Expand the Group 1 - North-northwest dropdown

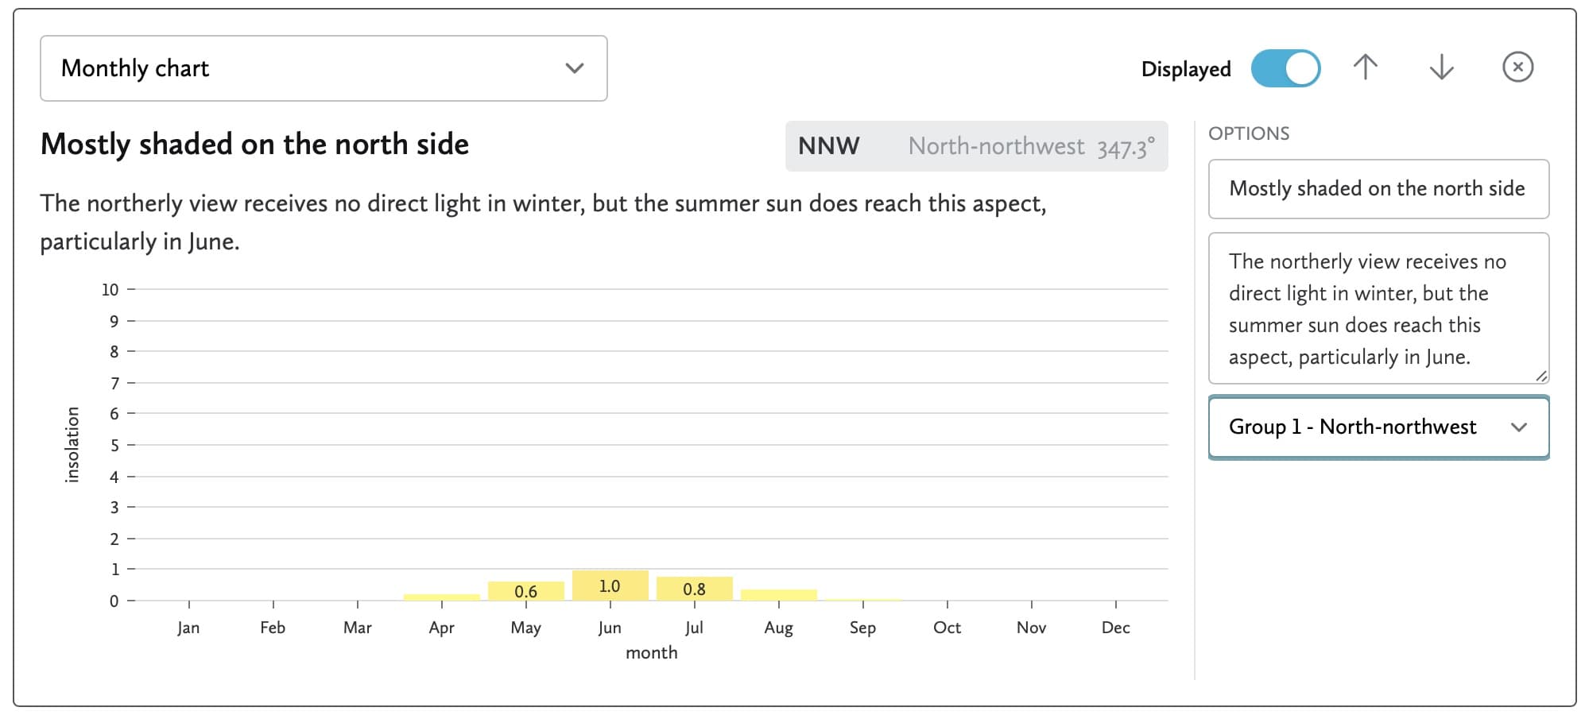coord(1378,427)
